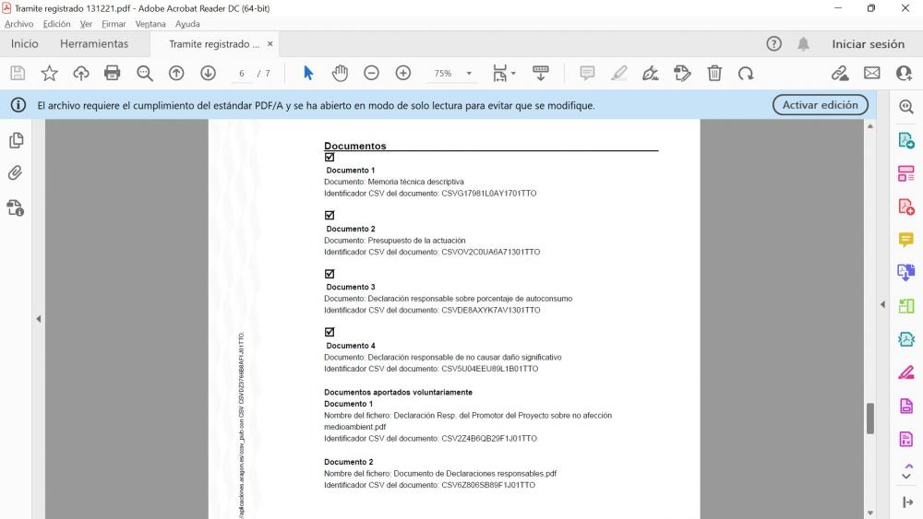Viewport: 923px width, 519px height.
Task: Click the vertical scrollbar thumb
Action: pyautogui.click(x=870, y=418)
